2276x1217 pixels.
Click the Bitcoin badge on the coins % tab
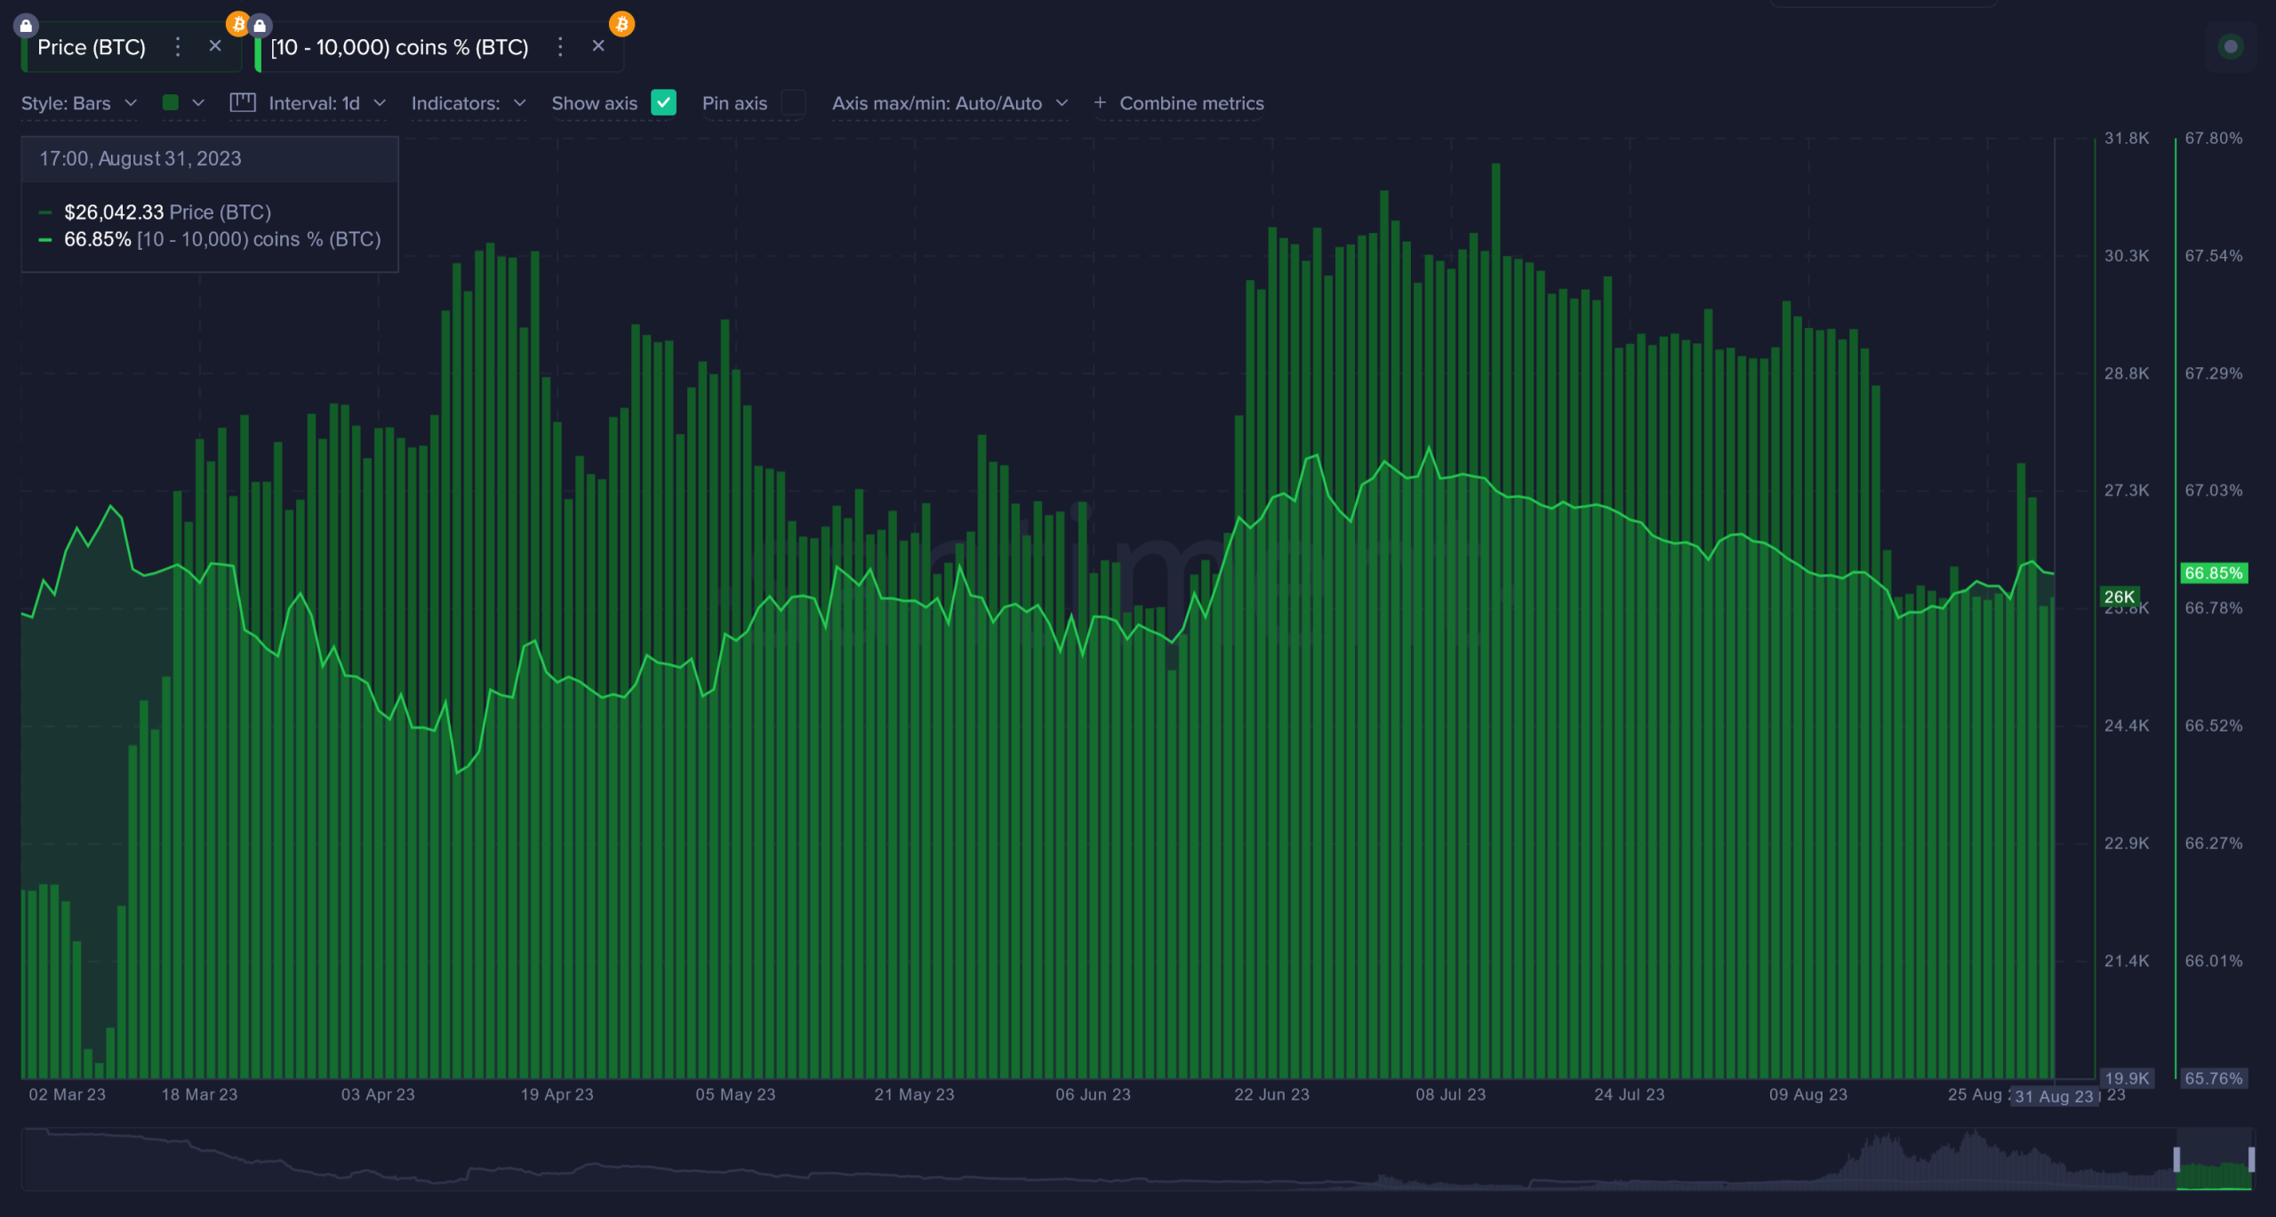click(x=621, y=24)
